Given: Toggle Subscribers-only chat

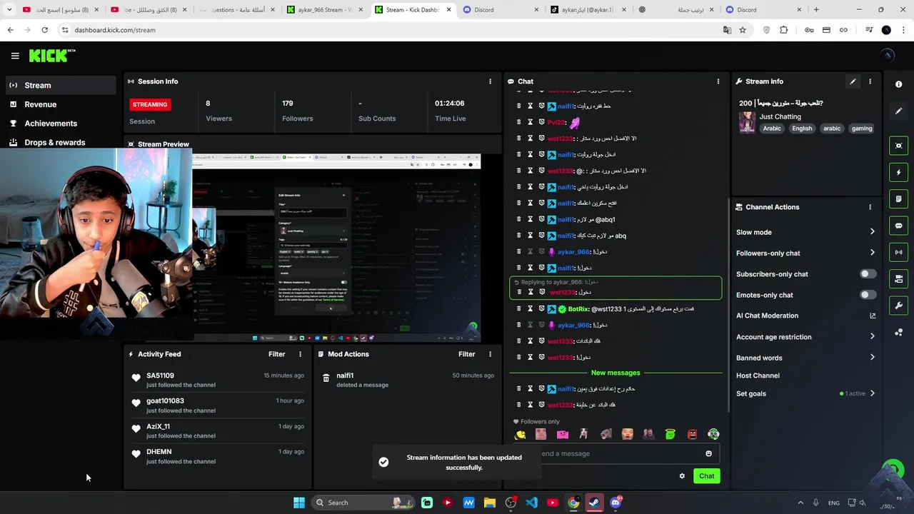Looking at the screenshot, I should coord(867,274).
